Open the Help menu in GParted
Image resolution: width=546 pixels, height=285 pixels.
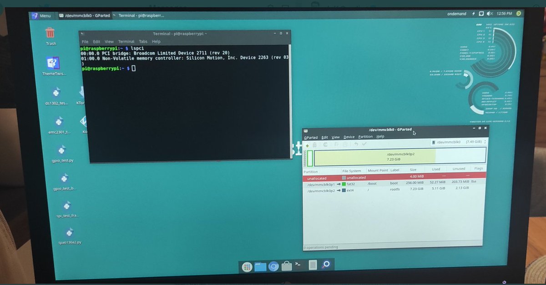(x=380, y=136)
